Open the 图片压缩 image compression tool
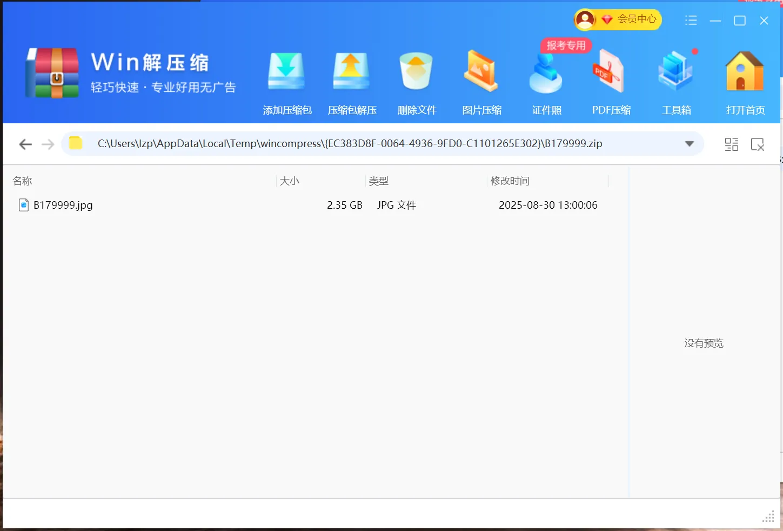The width and height of the screenshot is (783, 531). tap(481, 72)
